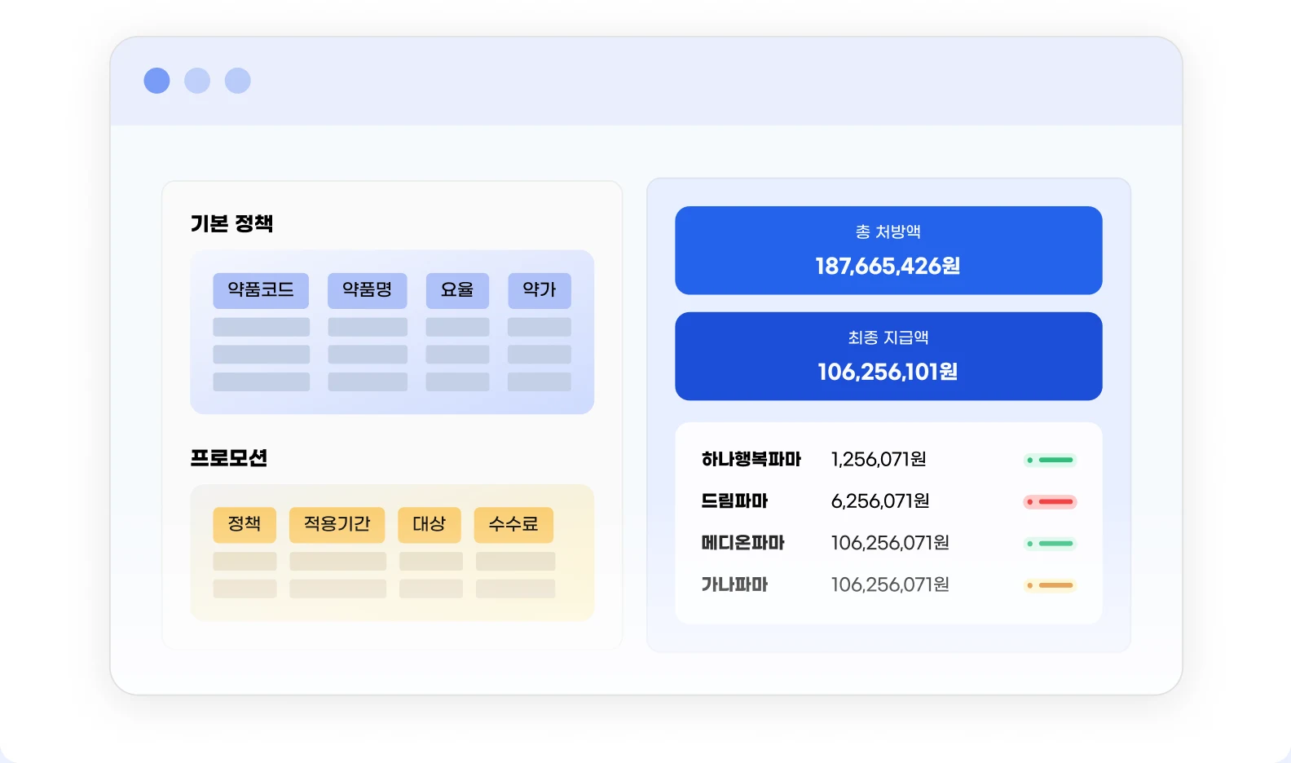Click the 187,665,426원 total value
The width and height of the screenshot is (1291, 763).
[x=888, y=267]
